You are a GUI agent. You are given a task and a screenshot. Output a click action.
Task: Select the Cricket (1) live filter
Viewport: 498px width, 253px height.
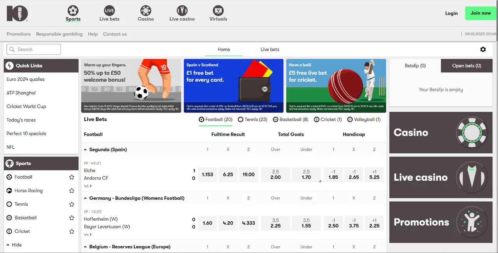pos(328,119)
